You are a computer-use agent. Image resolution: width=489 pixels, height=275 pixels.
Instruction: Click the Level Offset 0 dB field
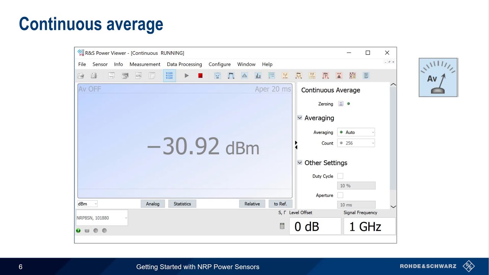pyautogui.click(x=315, y=226)
